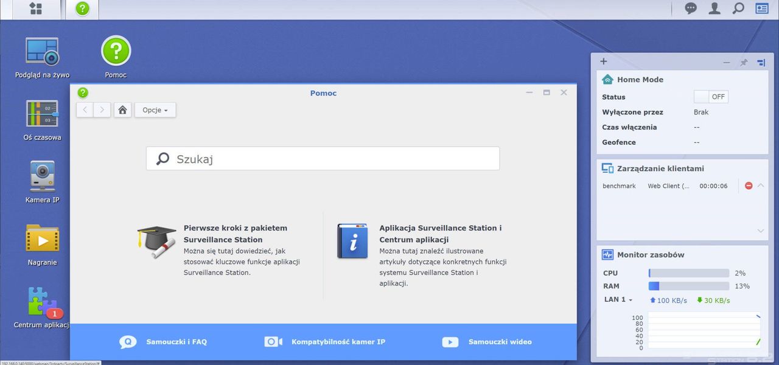
Task: Open Samouczki i FAQ
Action: pos(163,342)
